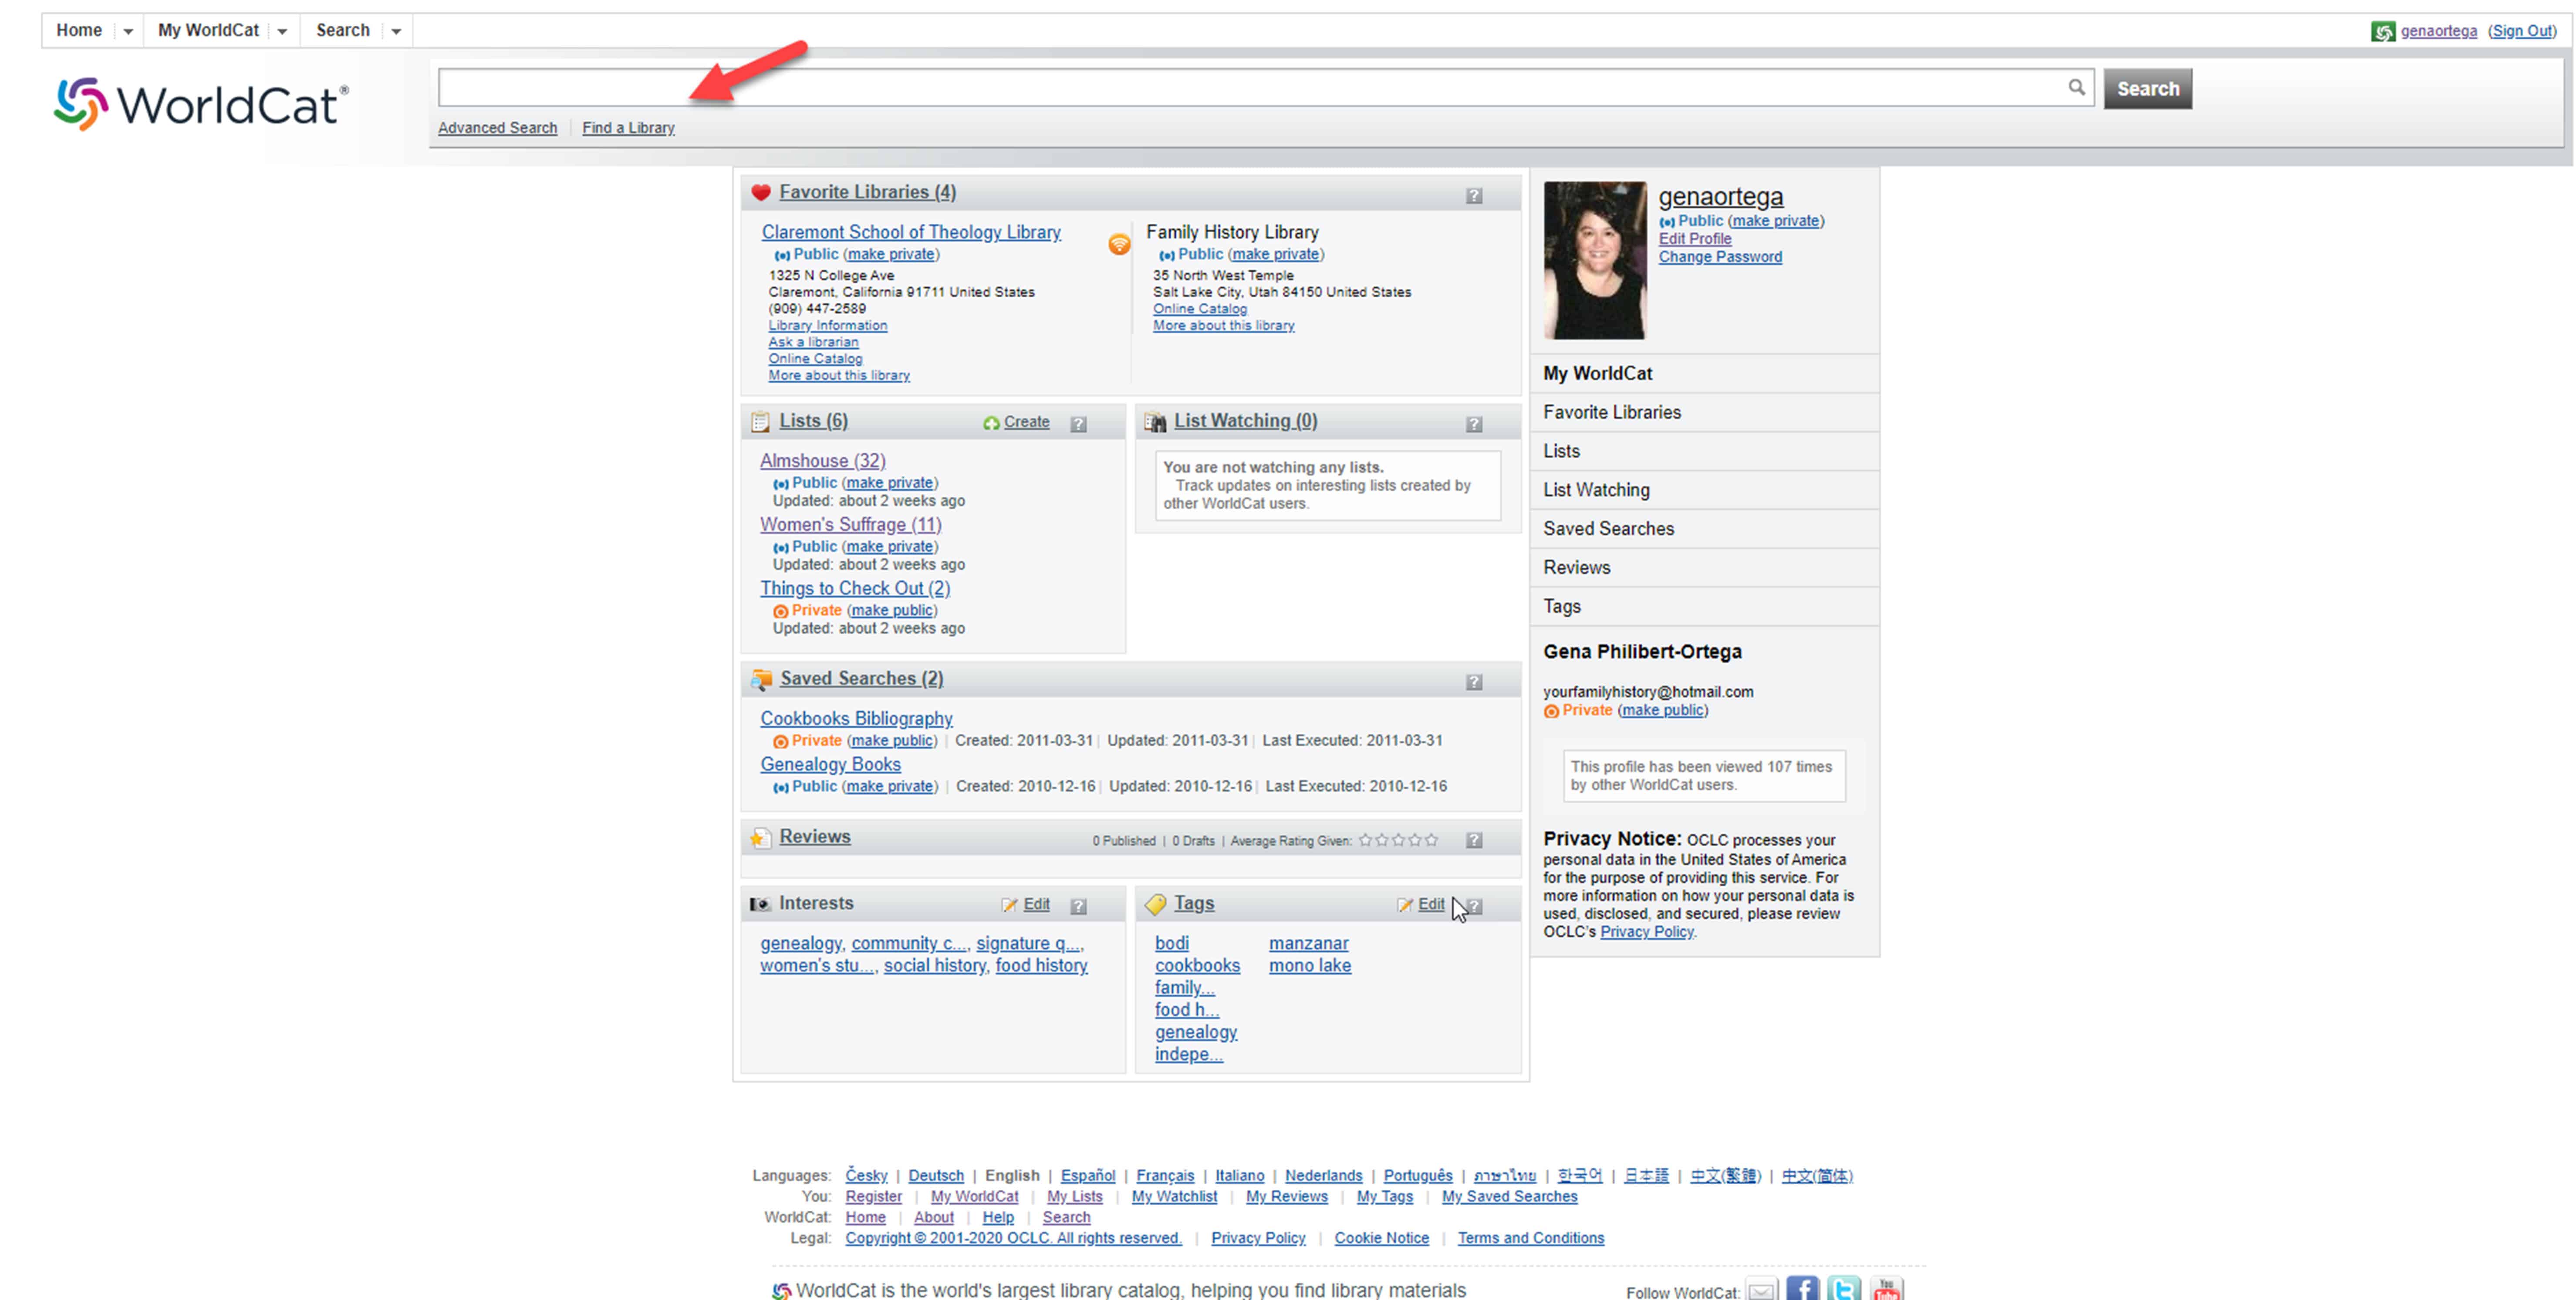The image size is (2576, 1300).
Task: Click pencil edit icon in Interests header
Action: (x=1010, y=905)
